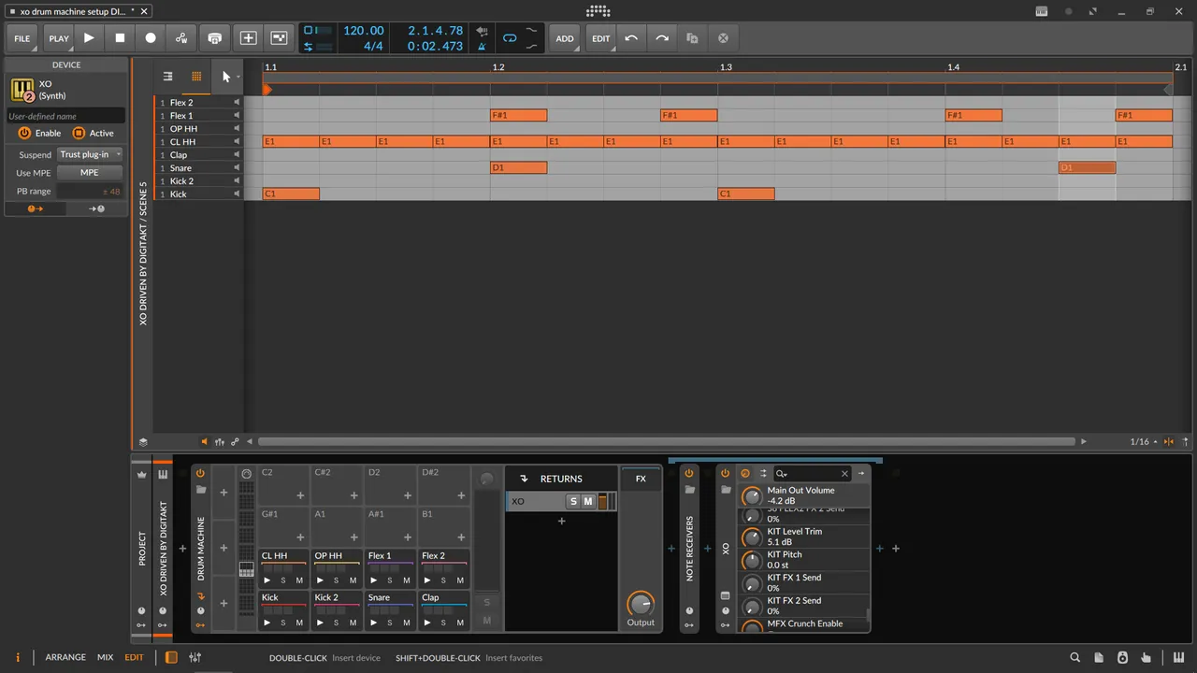Open the XO parameter search dropdown
Screen dimensions: 1197x673
tap(782, 474)
